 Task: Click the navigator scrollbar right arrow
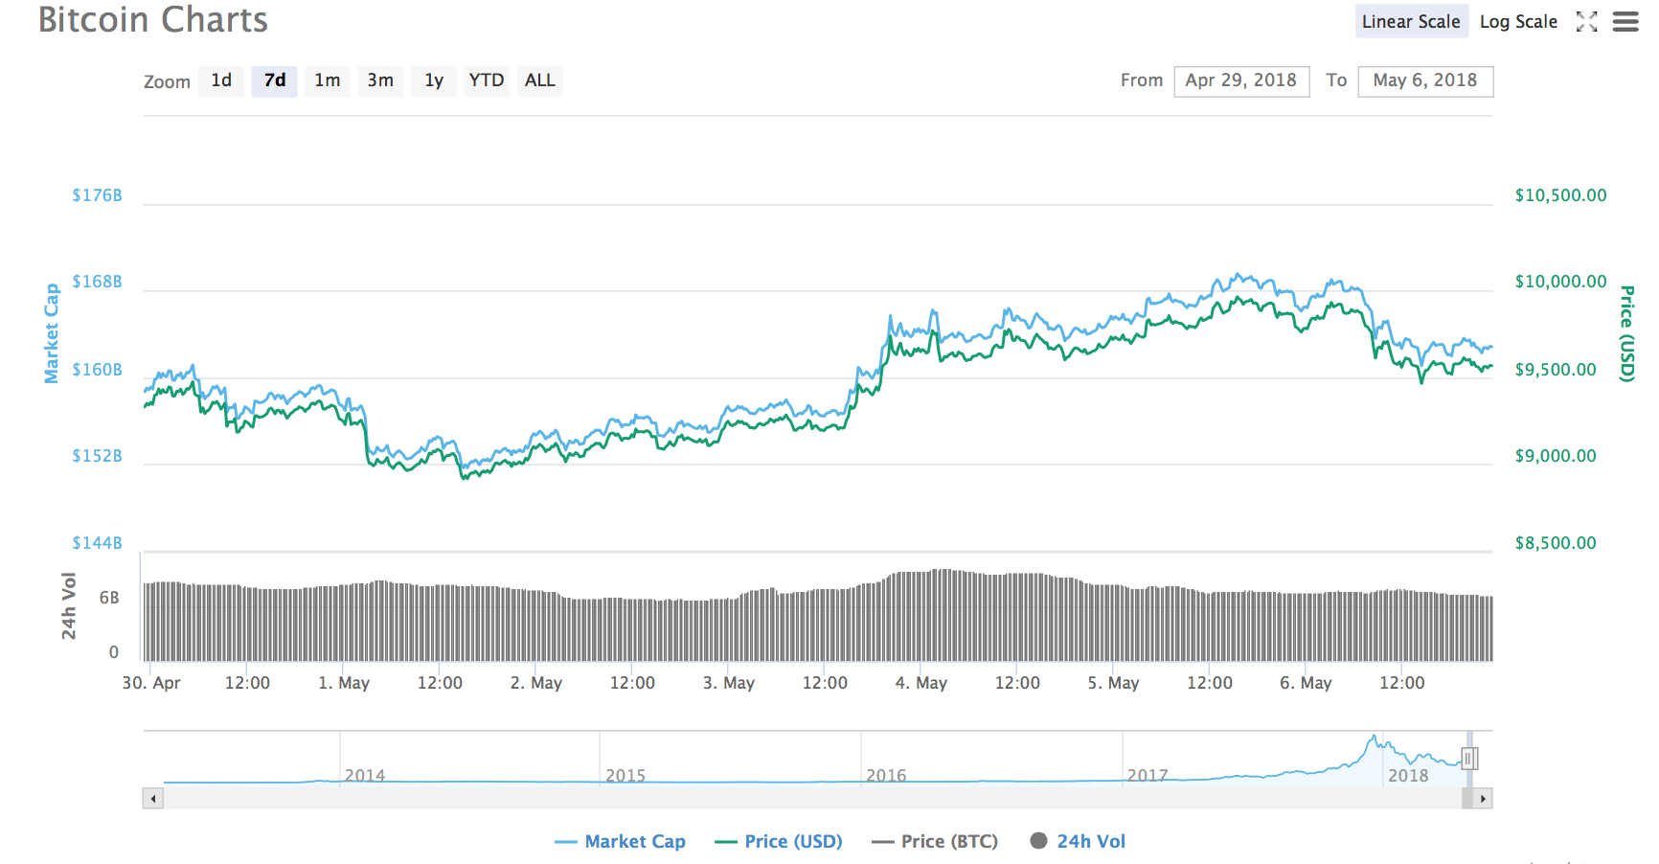coord(1483,798)
